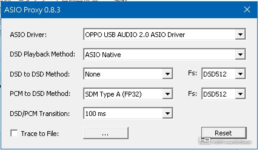Click the DSD to DSD Method label
The image size is (258, 150).
point(40,74)
